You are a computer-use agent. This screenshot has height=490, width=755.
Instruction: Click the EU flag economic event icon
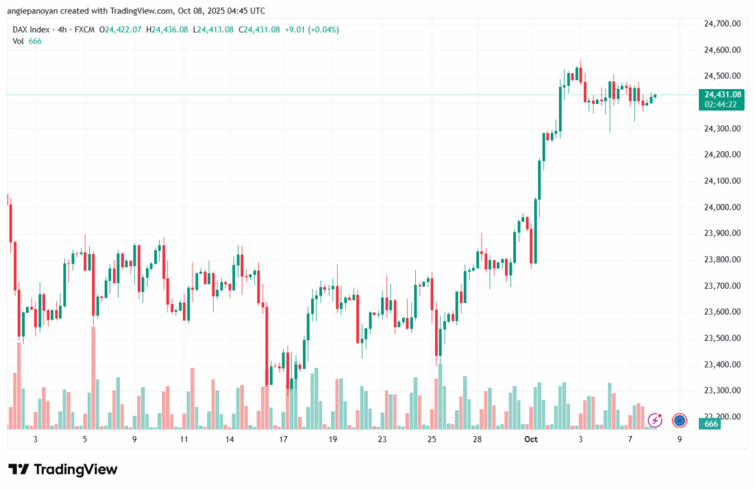[x=680, y=421]
